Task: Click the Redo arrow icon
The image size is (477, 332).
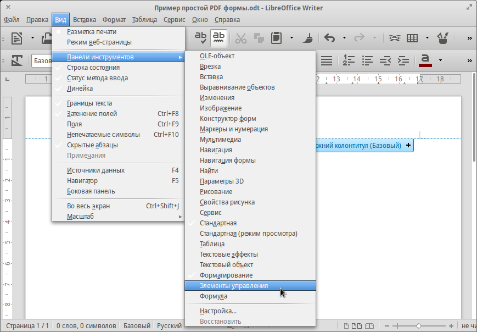Action: 360,38
